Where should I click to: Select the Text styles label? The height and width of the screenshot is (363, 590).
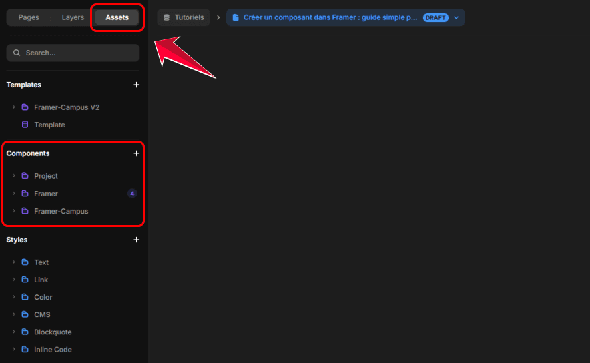[41, 262]
